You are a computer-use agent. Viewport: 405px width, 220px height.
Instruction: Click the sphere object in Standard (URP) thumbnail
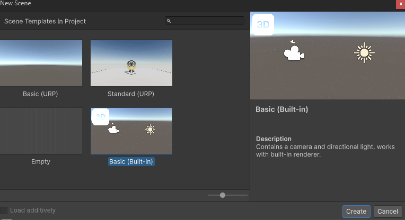pyautogui.click(x=131, y=66)
